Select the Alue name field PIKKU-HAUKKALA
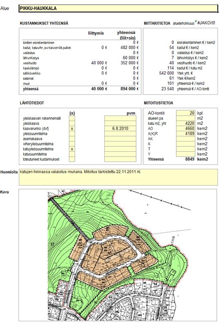 click(118, 9)
